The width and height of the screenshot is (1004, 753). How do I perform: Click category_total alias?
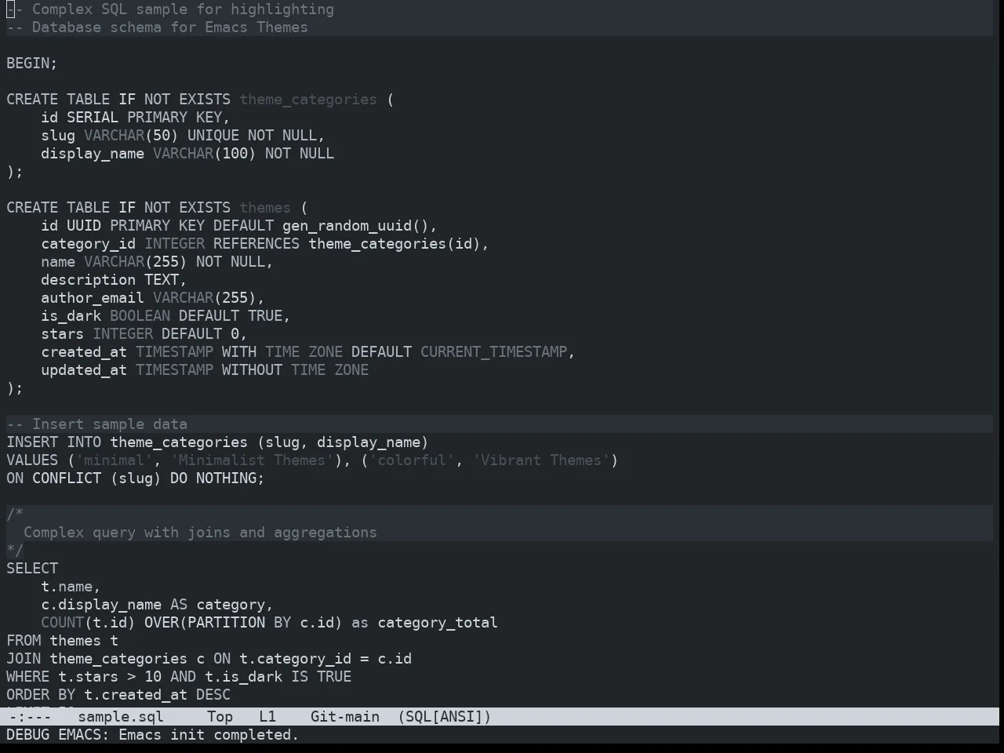click(x=438, y=622)
